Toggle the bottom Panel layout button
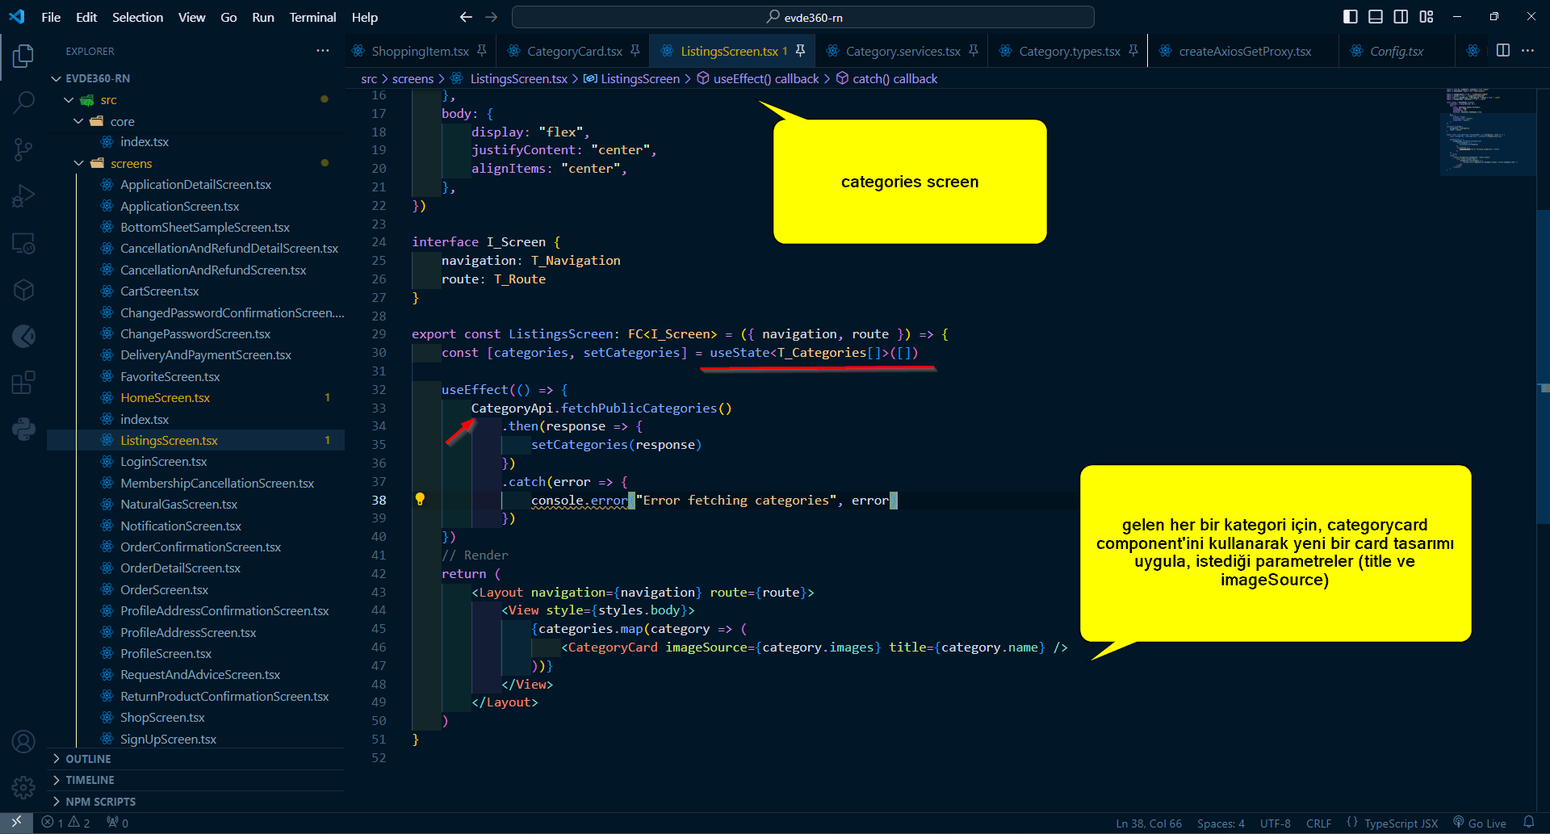The width and height of the screenshot is (1550, 834). 1376,17
